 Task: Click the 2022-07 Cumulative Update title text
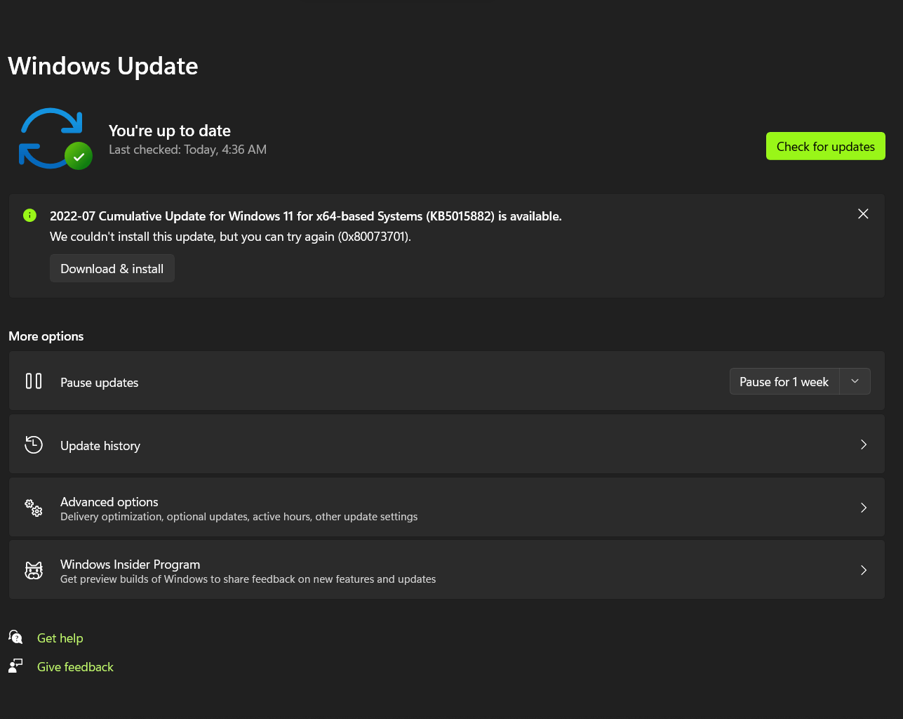[x=306, y=216]
